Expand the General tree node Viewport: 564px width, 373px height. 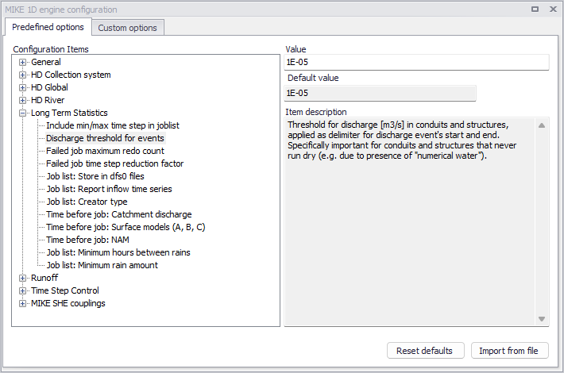pyautogui.click(x=23, y=62)
